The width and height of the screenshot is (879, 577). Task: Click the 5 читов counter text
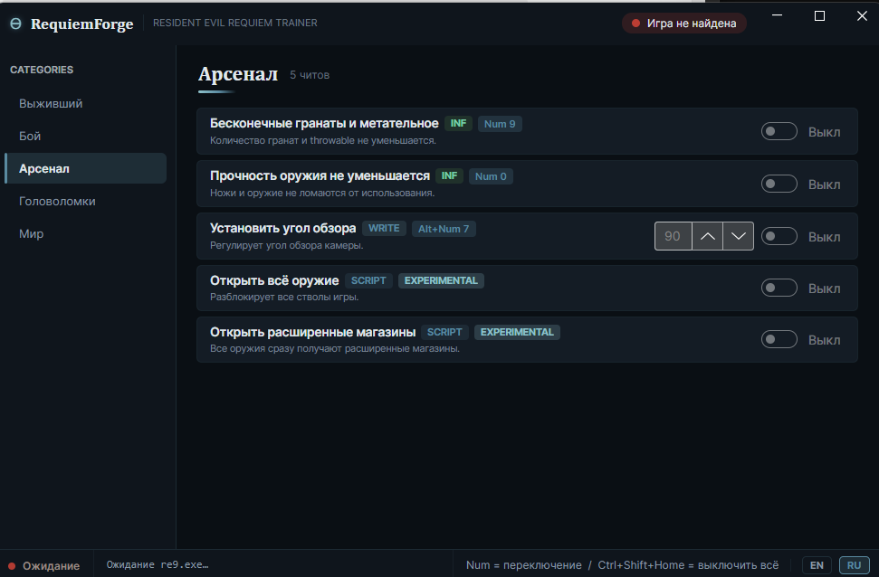[x=310, y=75]
